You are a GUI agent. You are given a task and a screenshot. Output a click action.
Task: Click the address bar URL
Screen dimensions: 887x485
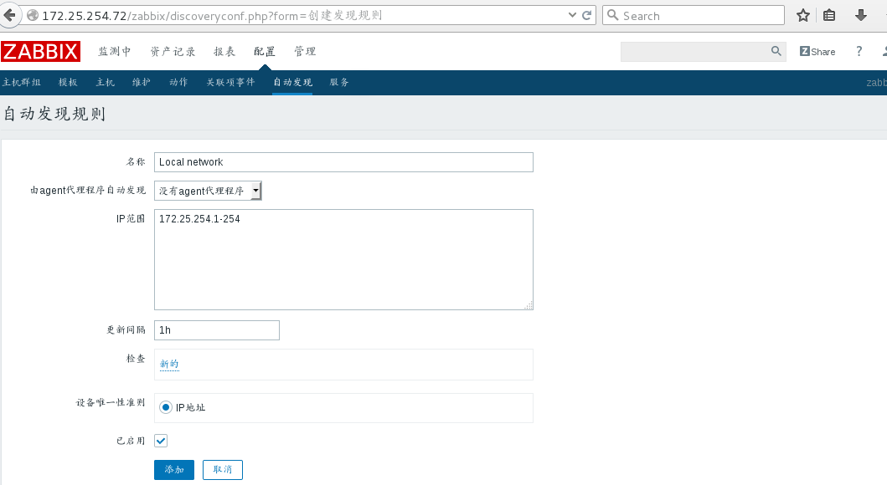[212, 16]
